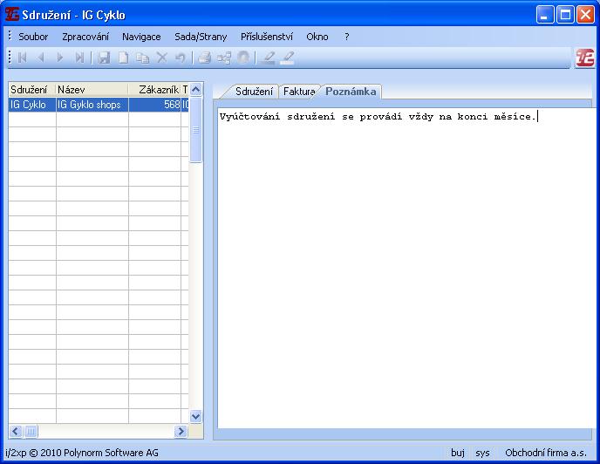Switch to the Faktura tab
Screen dimensions: 600x464
[x=299, y=92]
